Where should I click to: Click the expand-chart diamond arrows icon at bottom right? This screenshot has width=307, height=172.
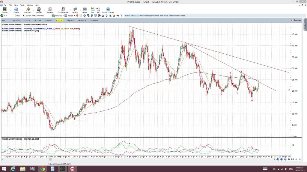289,159
